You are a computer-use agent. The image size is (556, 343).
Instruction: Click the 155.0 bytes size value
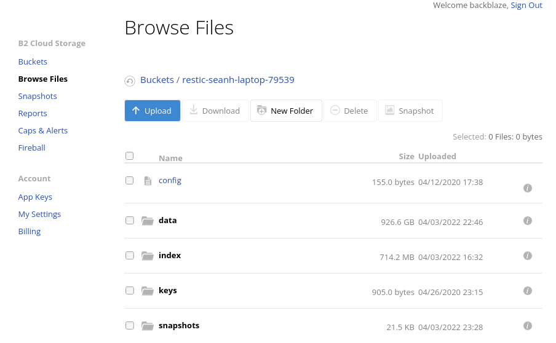(393, 183)
